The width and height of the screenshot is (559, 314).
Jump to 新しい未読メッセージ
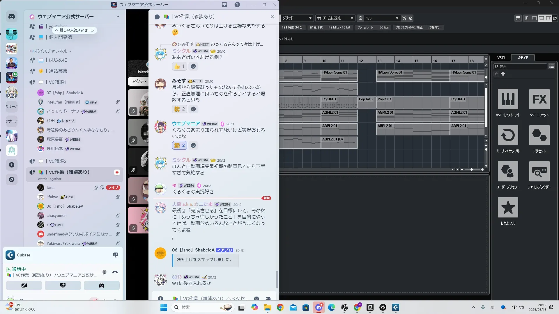click(x=75, y=30)
